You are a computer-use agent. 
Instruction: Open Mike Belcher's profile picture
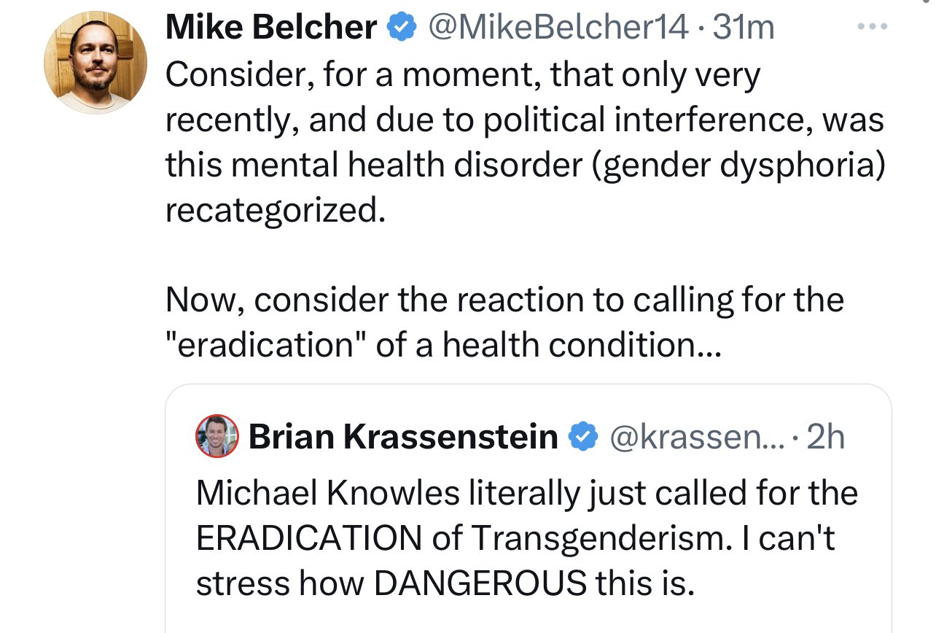pos(95,63)
